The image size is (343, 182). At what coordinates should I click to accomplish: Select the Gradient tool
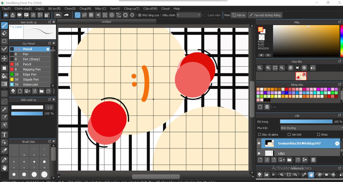pyautogui.click(x=4, y=84)
